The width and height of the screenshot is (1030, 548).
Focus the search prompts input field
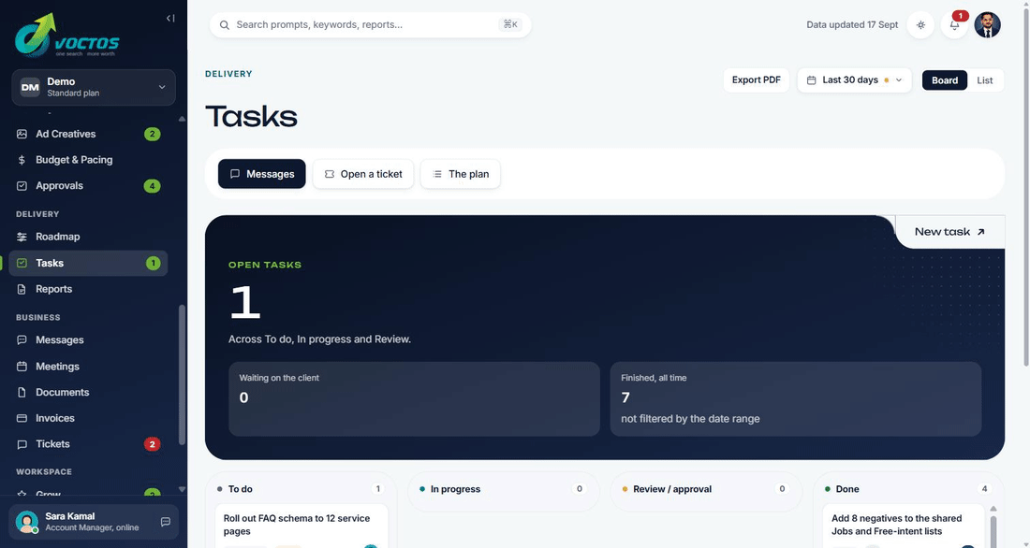(371, 25)
